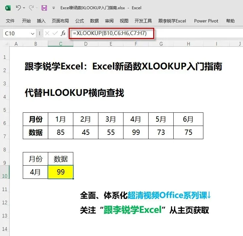Select column A header

(16, 44)
